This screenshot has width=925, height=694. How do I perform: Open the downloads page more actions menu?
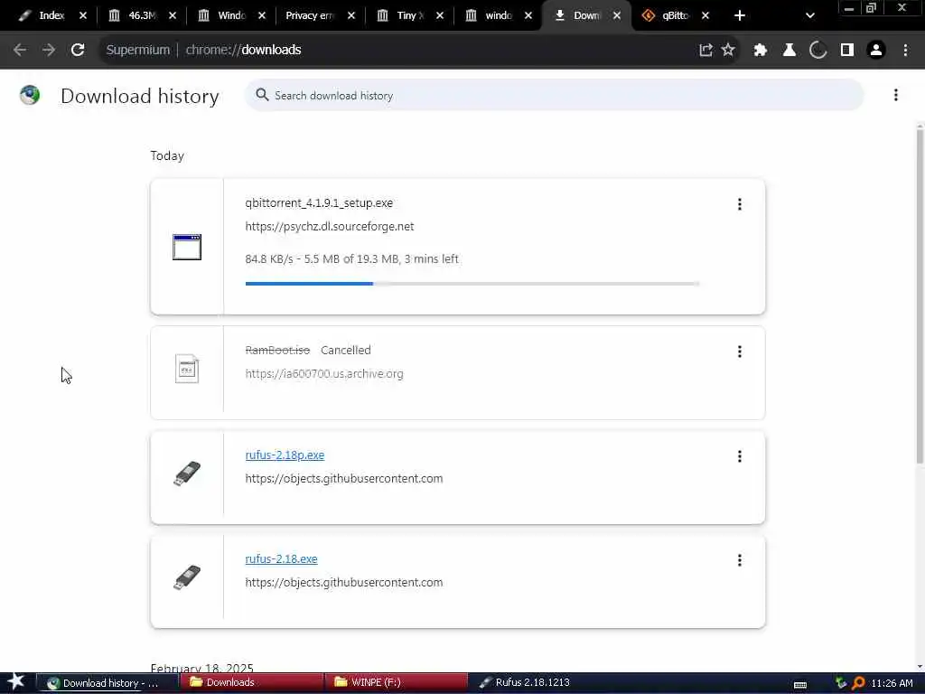[895, 95]
